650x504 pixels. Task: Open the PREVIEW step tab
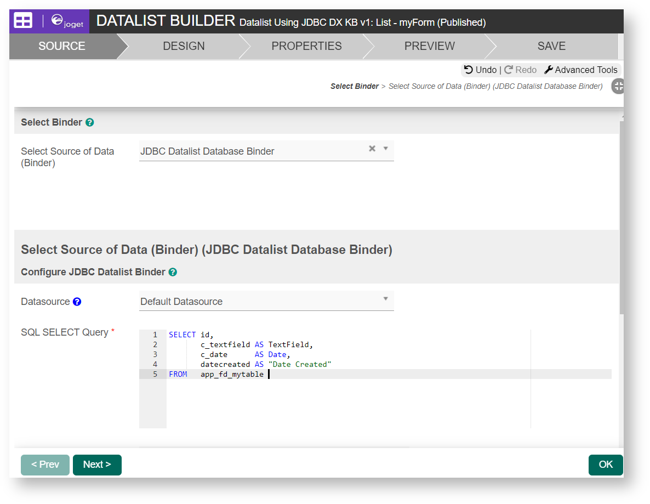tap(429, 46)
